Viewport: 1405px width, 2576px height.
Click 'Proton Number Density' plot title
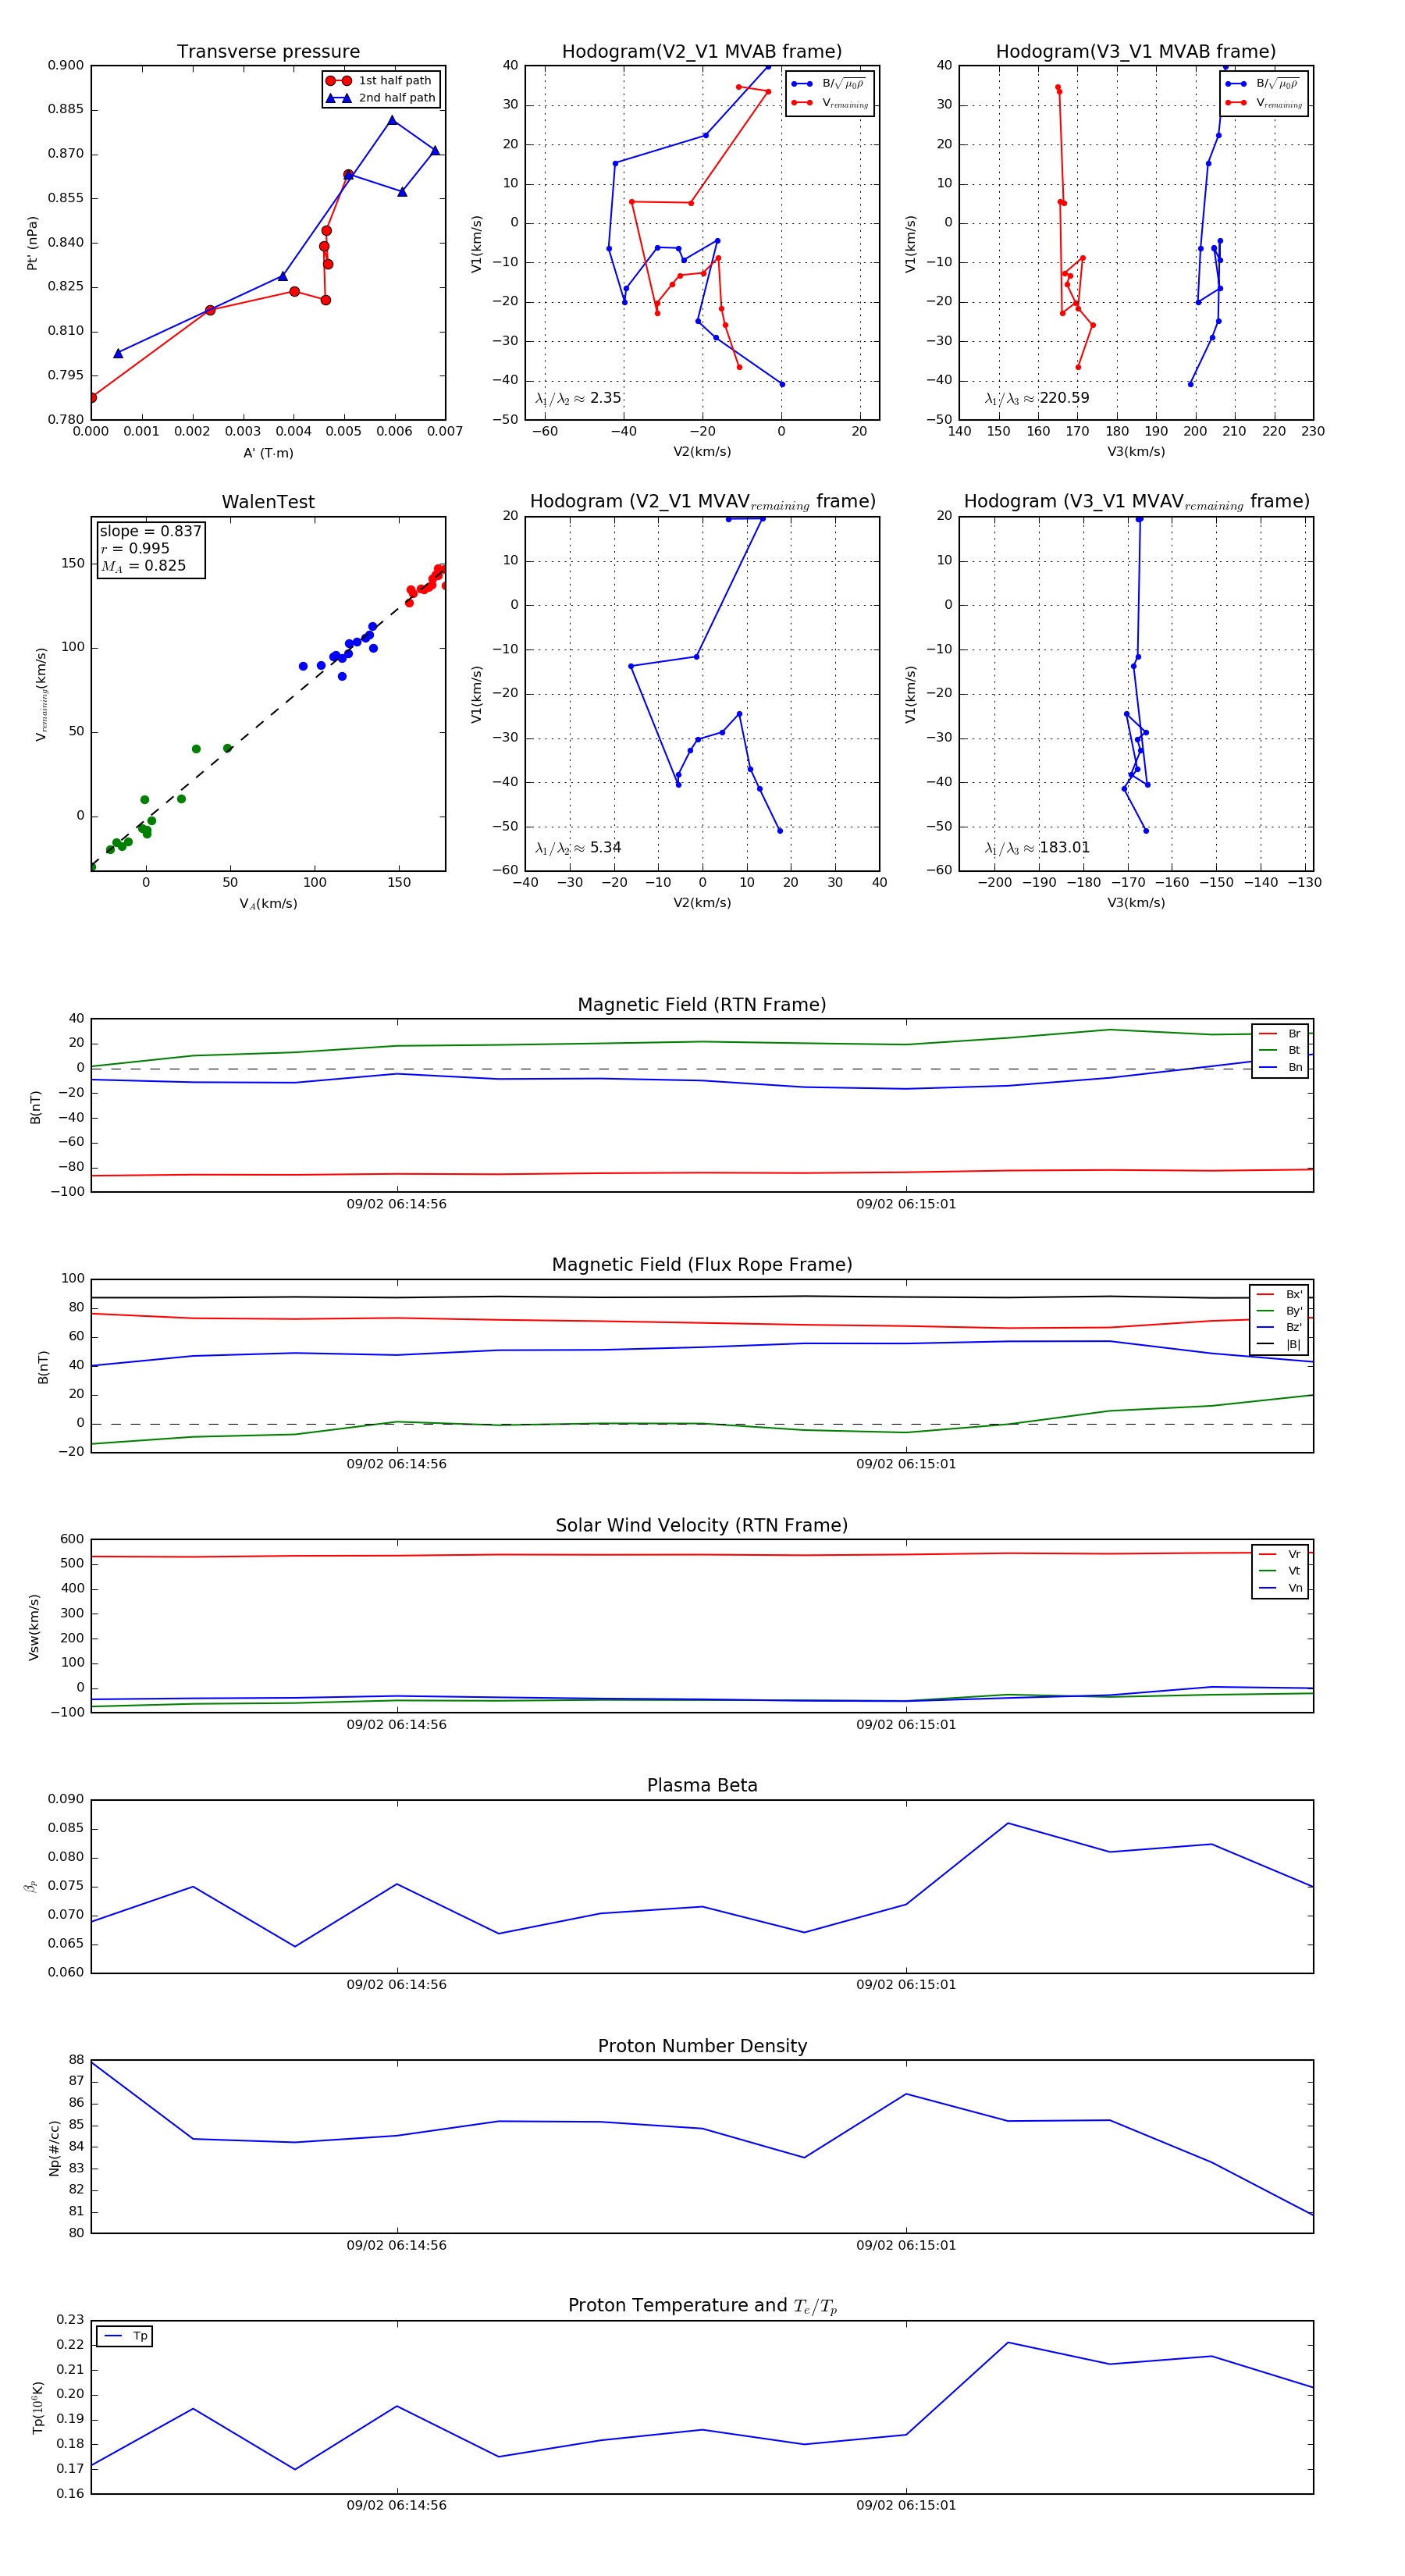pos(702,2046)
